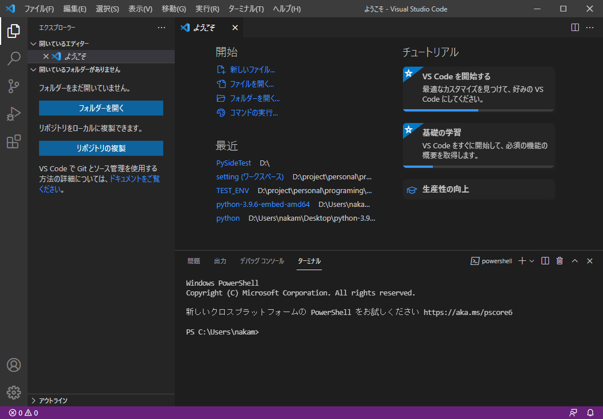Split the editor to the right
Image resolution: width=603 pixels, height=419 pixels.
point(575,27)
